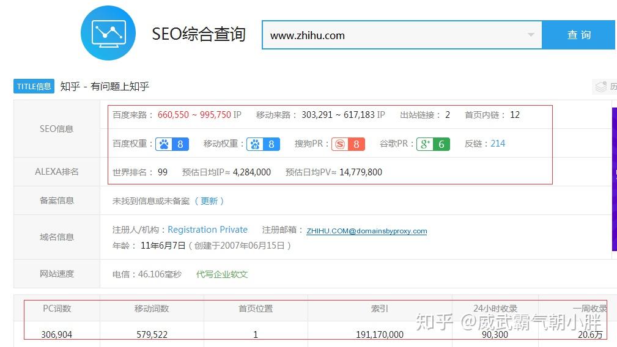The height and width of the screenshot is (347, 617).
Task: Click the 首页内链 value 12
Action: click(515, 115)
